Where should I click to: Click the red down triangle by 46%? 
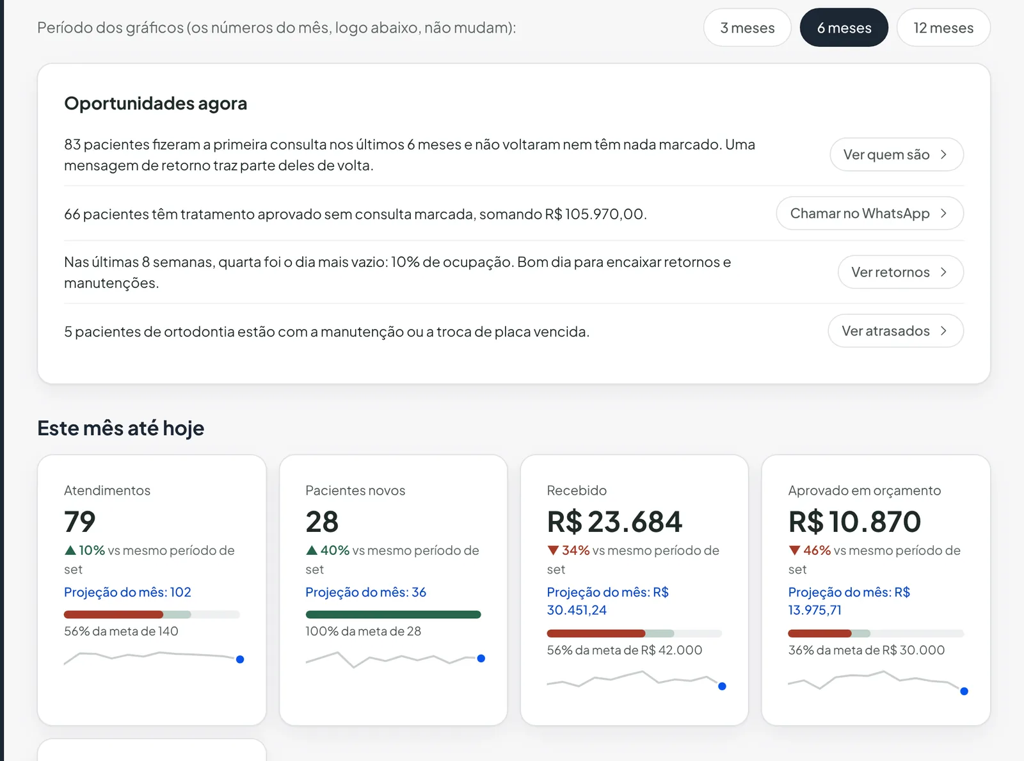pos(794,550)
